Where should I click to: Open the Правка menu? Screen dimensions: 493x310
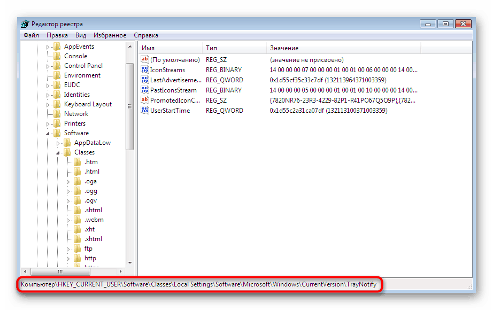57,35
